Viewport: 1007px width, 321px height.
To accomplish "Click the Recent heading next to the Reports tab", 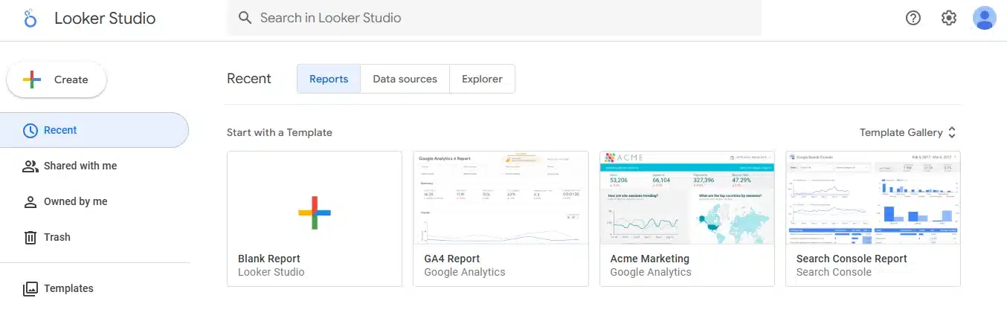I will (249, 79).
